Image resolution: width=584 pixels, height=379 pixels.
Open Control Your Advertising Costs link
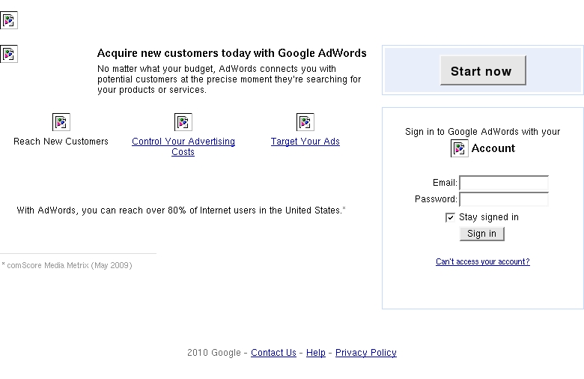(183, 147)
